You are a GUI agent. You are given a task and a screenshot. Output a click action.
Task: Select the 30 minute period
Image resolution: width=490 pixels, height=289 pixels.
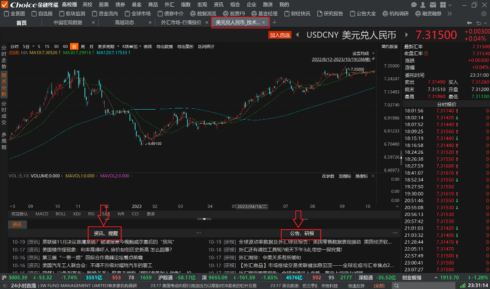56,47
